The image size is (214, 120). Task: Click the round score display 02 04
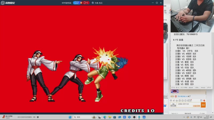coord(81,3)
